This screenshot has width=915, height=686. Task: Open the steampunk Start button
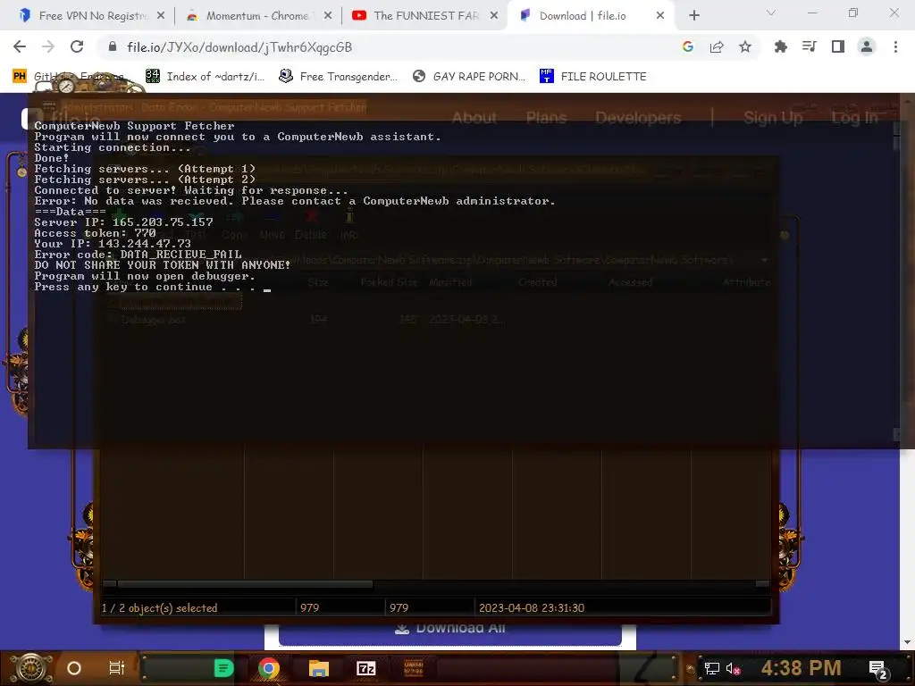point(31,668)
